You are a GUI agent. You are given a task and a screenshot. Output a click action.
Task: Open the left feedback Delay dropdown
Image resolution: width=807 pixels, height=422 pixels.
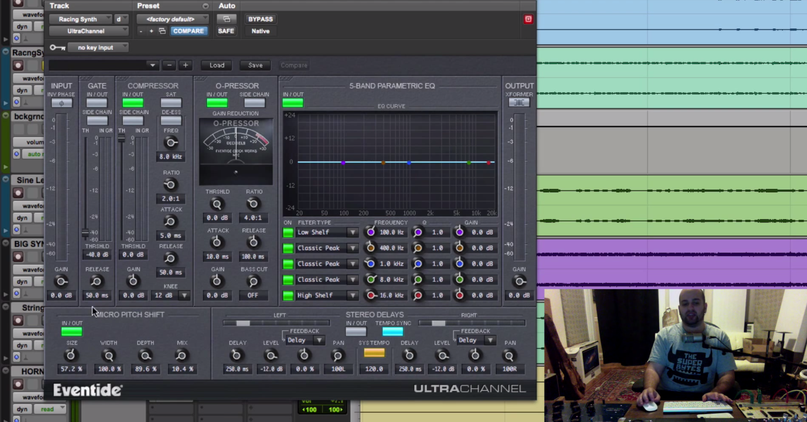coord(319,340)
